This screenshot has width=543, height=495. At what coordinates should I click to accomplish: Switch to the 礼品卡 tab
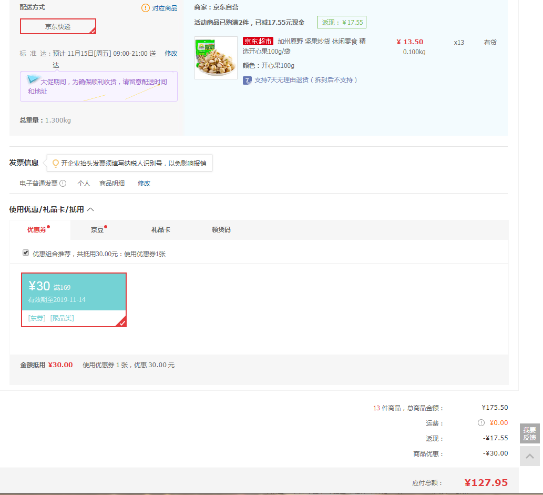pyautogui.click(x=161, y=230)
